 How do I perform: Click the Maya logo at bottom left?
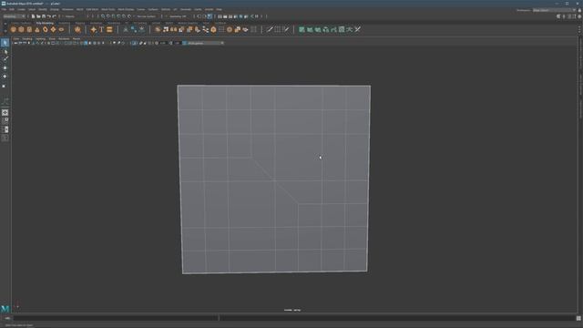(x=5, y=309)
